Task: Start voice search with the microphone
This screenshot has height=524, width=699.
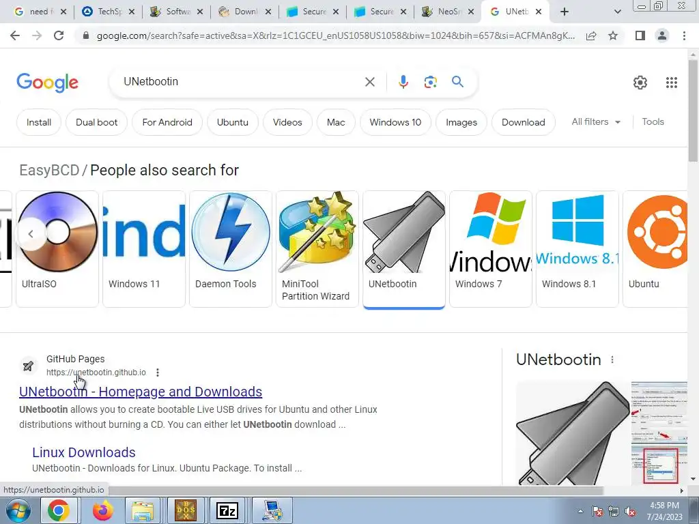Action: (403, 82)
